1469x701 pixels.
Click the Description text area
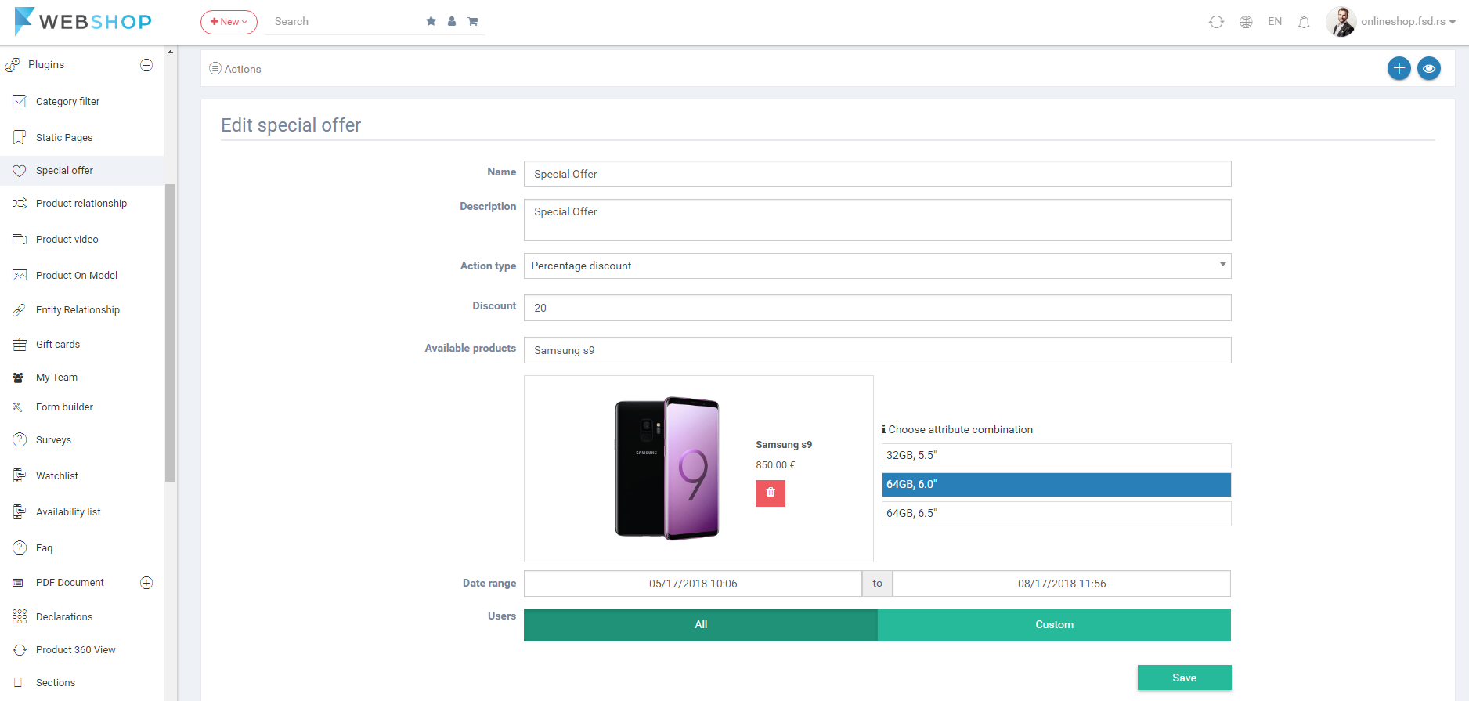click(x=877, y=220)
